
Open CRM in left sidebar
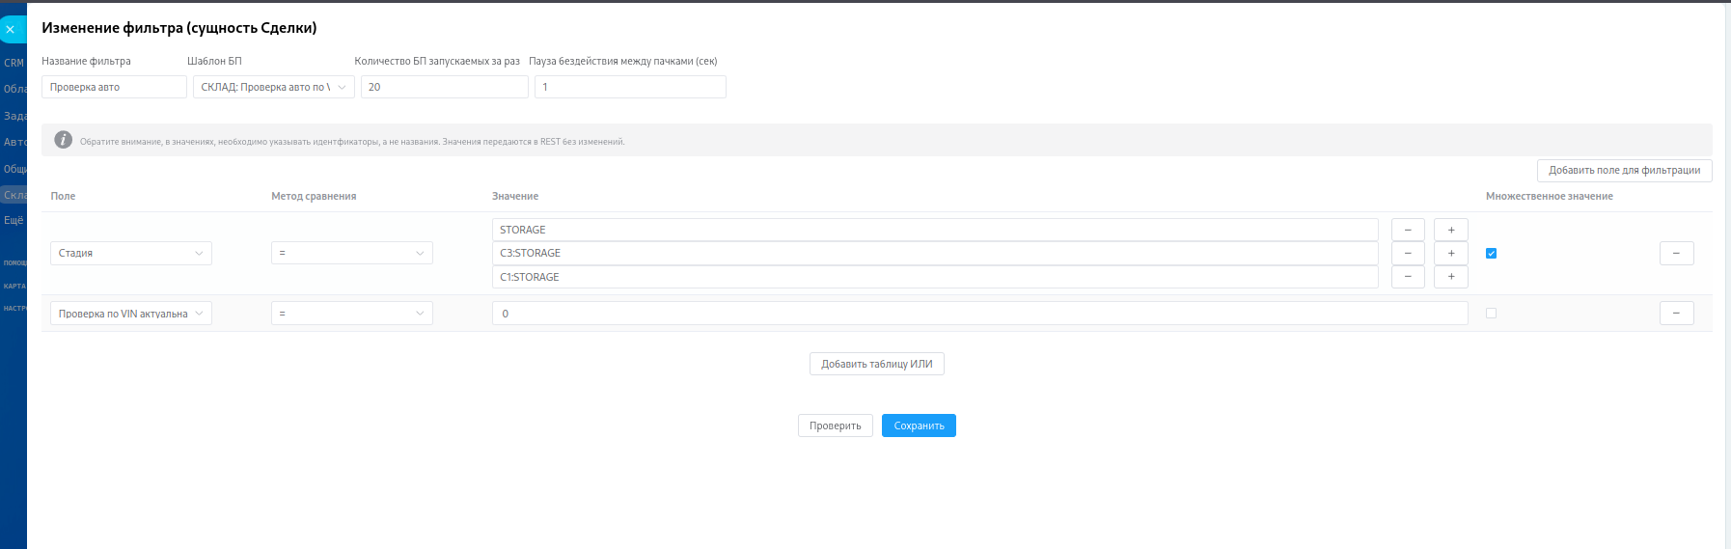click(x=14, y=63)
